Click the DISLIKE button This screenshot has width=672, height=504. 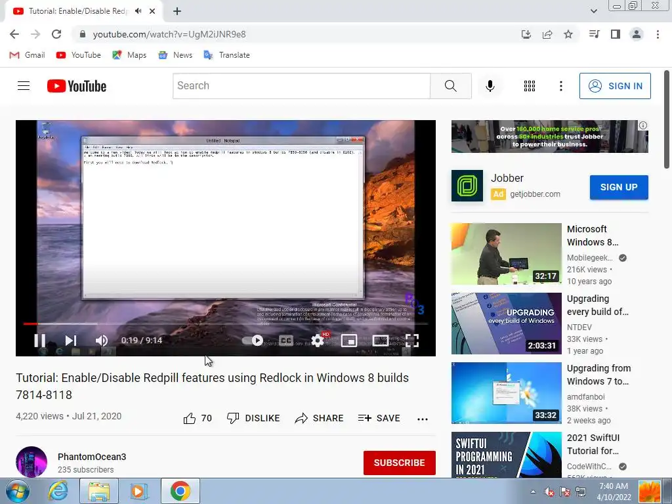pos(253,418)
